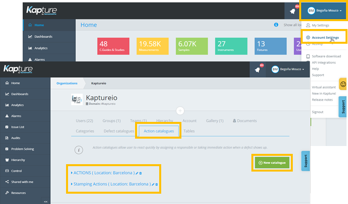Image resolution: width=348 pixels, height=204 pixels.
Task: Expand the ACTIONS (Location: Barcelona) catalogue
Action: (x=71, y=173)
